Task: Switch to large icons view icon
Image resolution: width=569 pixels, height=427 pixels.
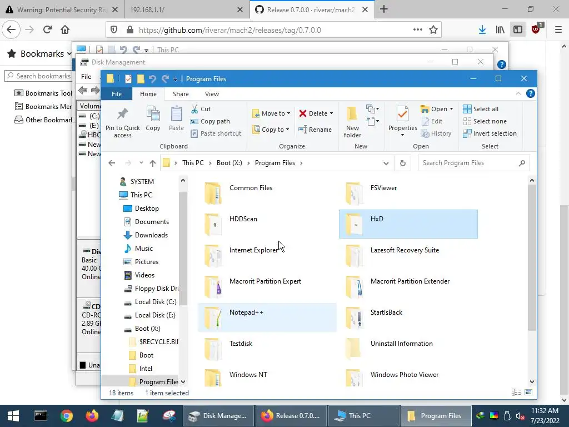Action: pos(528,393)
